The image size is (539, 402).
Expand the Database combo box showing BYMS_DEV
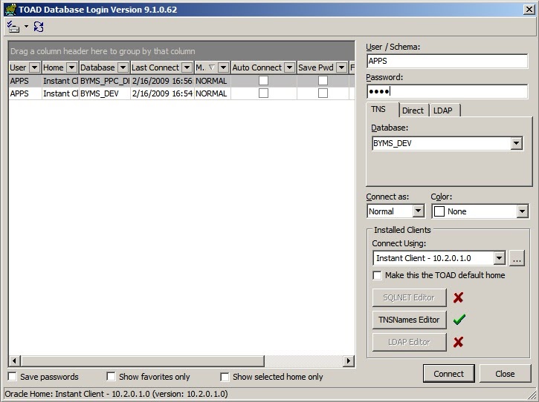[x=516, y=143]
